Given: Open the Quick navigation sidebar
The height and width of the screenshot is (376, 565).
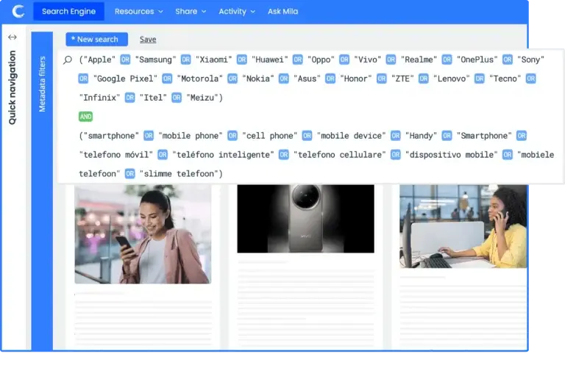Looking at the screenshot, I should (13, 88).
